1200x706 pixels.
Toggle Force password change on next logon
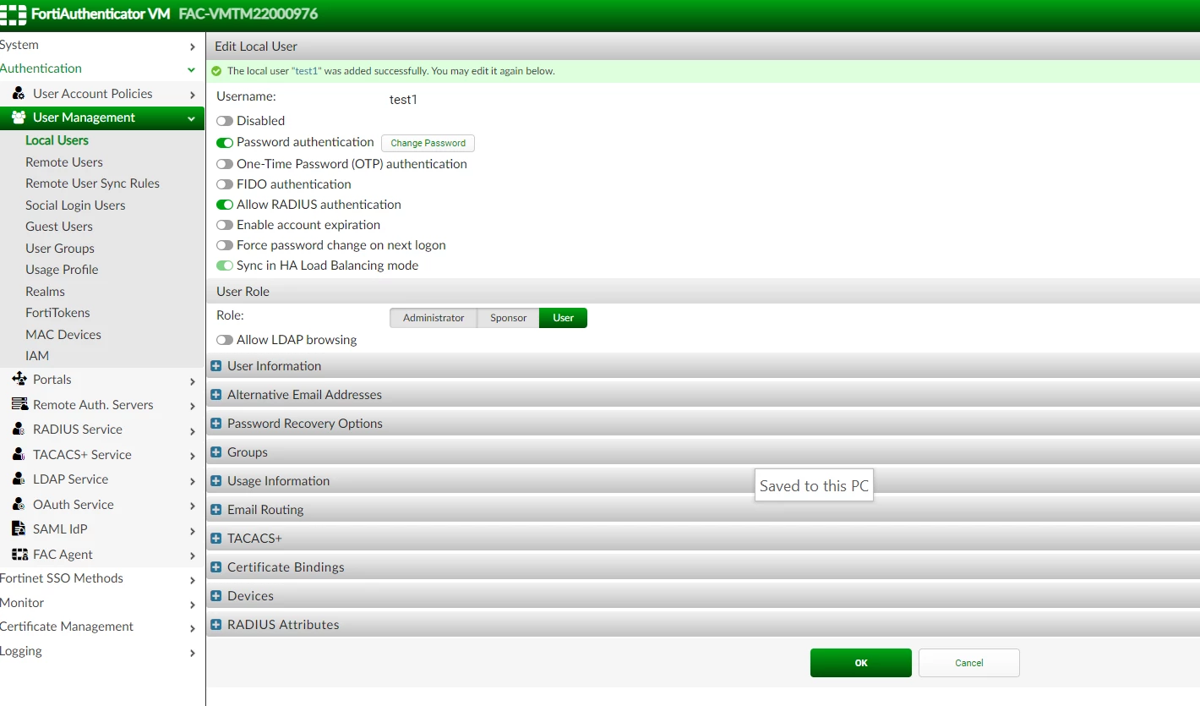225,245
